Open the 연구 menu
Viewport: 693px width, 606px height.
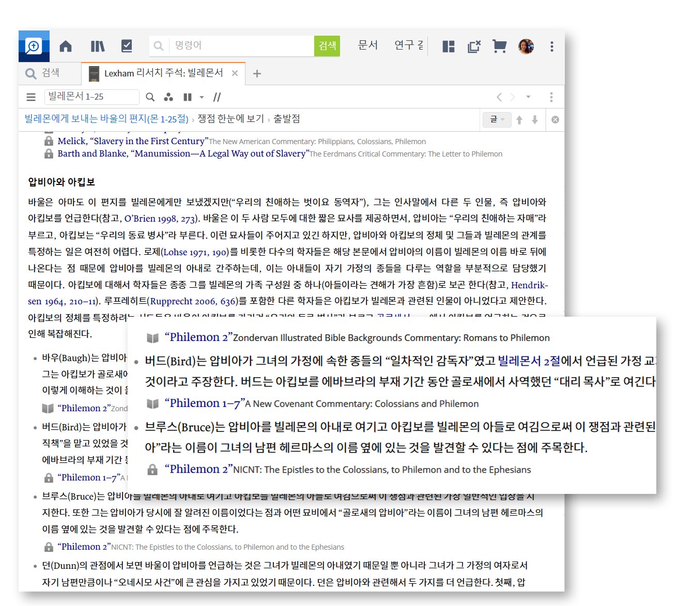click(408, 45)
